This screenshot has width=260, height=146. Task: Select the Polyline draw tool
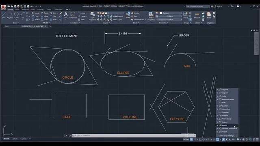[10, 15]
